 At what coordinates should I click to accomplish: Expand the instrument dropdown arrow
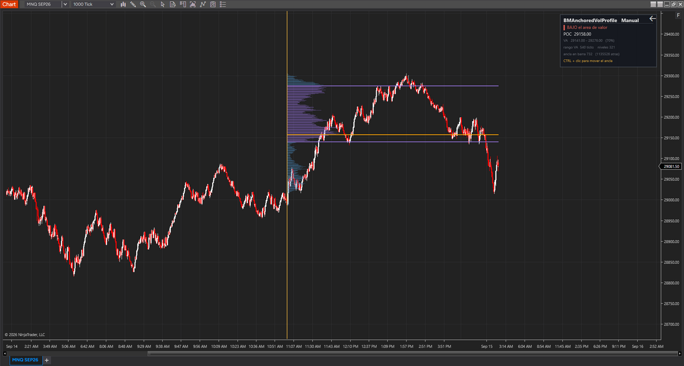coord(66,4)
